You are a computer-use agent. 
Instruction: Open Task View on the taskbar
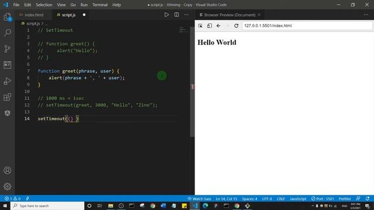tap(100, 206)
